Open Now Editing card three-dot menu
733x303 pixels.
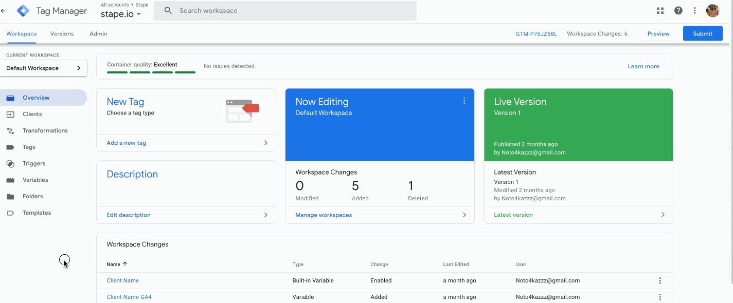[464, 101]
